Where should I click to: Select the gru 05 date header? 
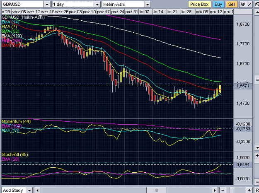[x=202, y=12]
